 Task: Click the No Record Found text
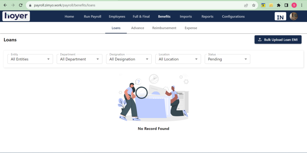(153, 129)
